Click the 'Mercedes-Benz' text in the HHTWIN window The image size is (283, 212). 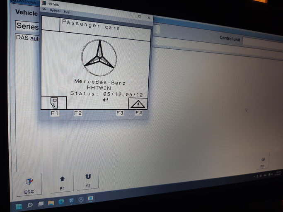pyautogui.click(x=100, y=82)
